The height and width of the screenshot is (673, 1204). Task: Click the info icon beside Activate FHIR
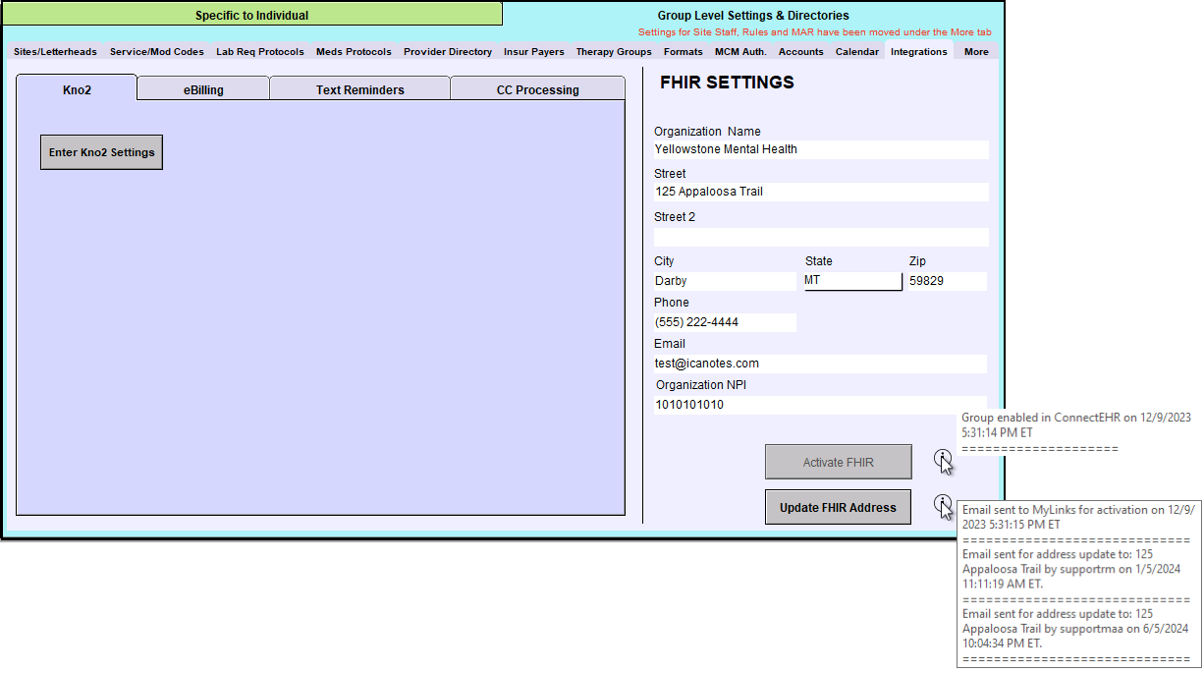tap(944, 461)
